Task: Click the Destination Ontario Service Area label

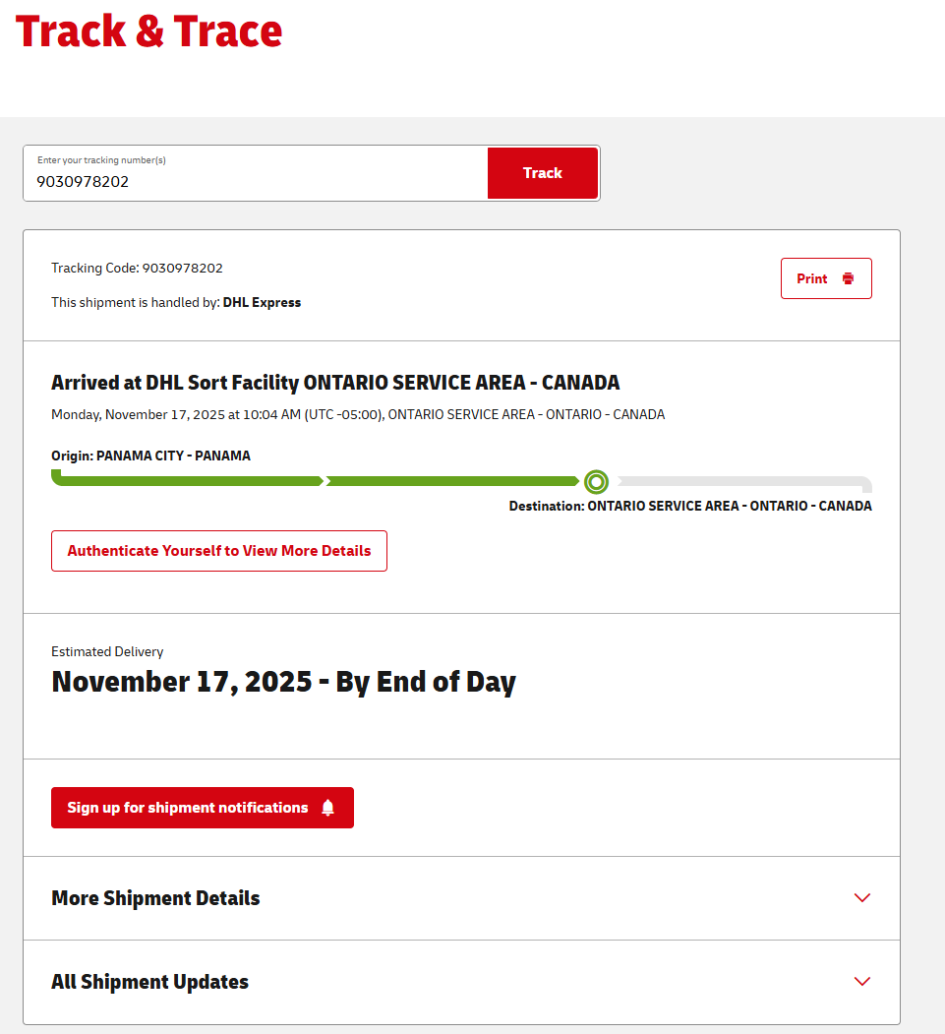Action: 689,506
